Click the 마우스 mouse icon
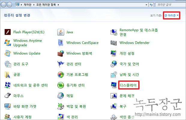This screenshot has height=120, width=186. [x=7, y=95]
